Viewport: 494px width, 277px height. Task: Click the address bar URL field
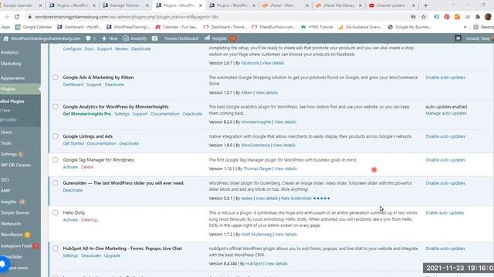coord(218,17)
